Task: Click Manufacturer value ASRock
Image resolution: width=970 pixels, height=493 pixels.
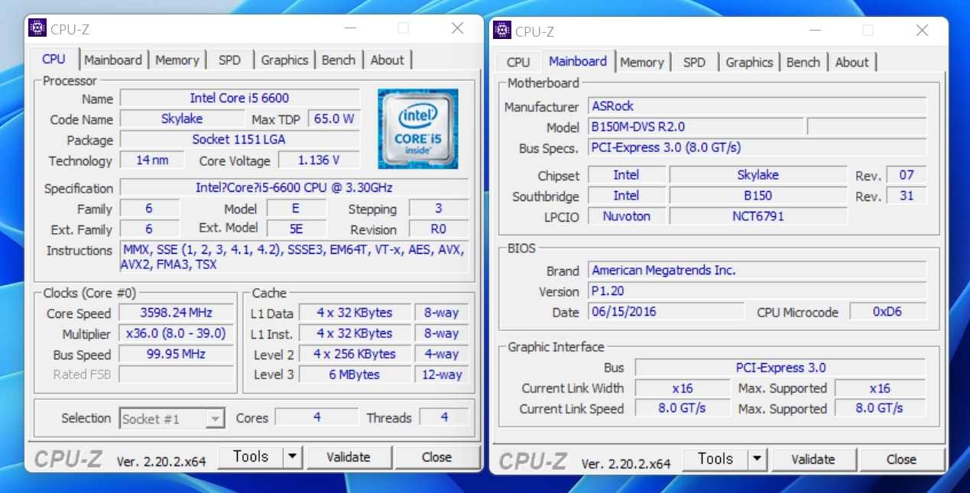Action: pyautogui.click(x=758, y=105)
